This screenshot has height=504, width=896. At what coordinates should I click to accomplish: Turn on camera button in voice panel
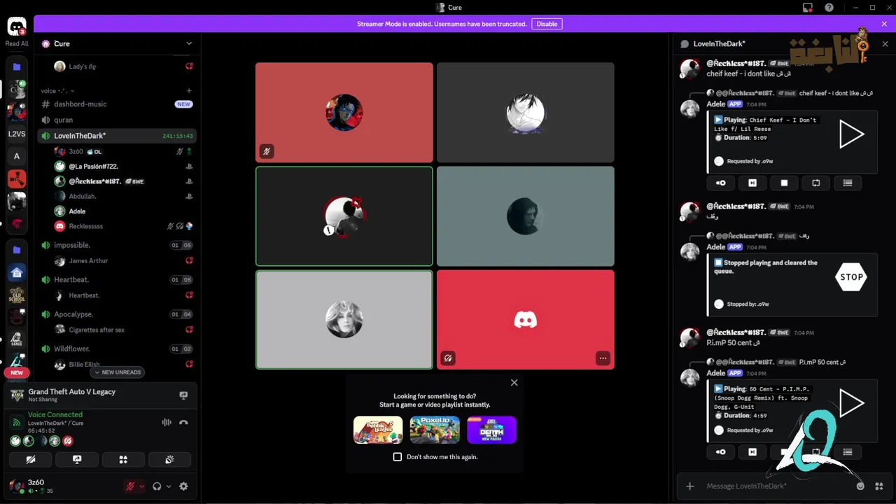(30, 459)
